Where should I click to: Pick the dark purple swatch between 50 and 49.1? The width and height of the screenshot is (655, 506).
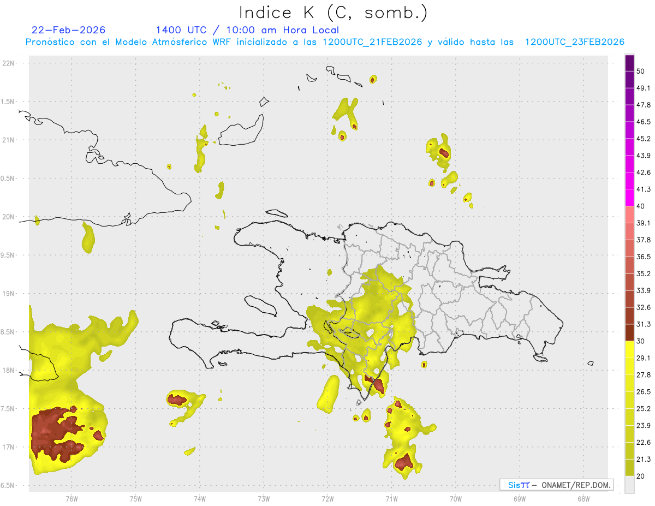(x=630, y=80)
